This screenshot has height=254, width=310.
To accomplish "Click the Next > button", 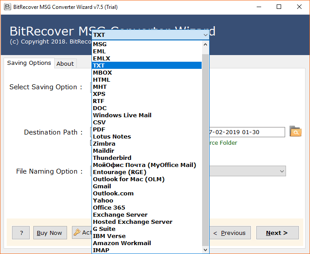I will [x=278, y=233].
